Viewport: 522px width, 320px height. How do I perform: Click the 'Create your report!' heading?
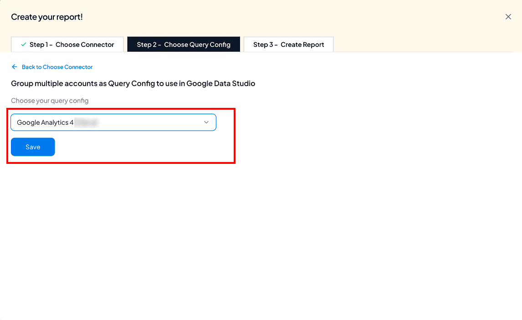point(47,17)
